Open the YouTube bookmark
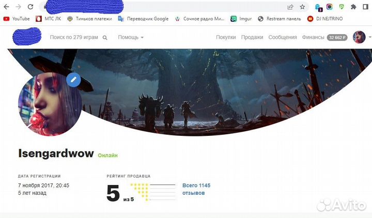This screenshot has height=218, width=372. tap(17, 19)
